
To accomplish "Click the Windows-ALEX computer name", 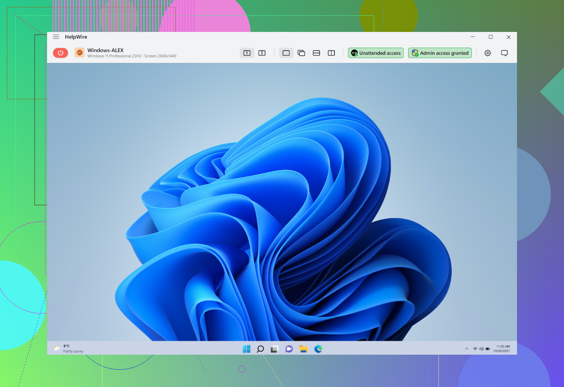I will coord(105,50).
